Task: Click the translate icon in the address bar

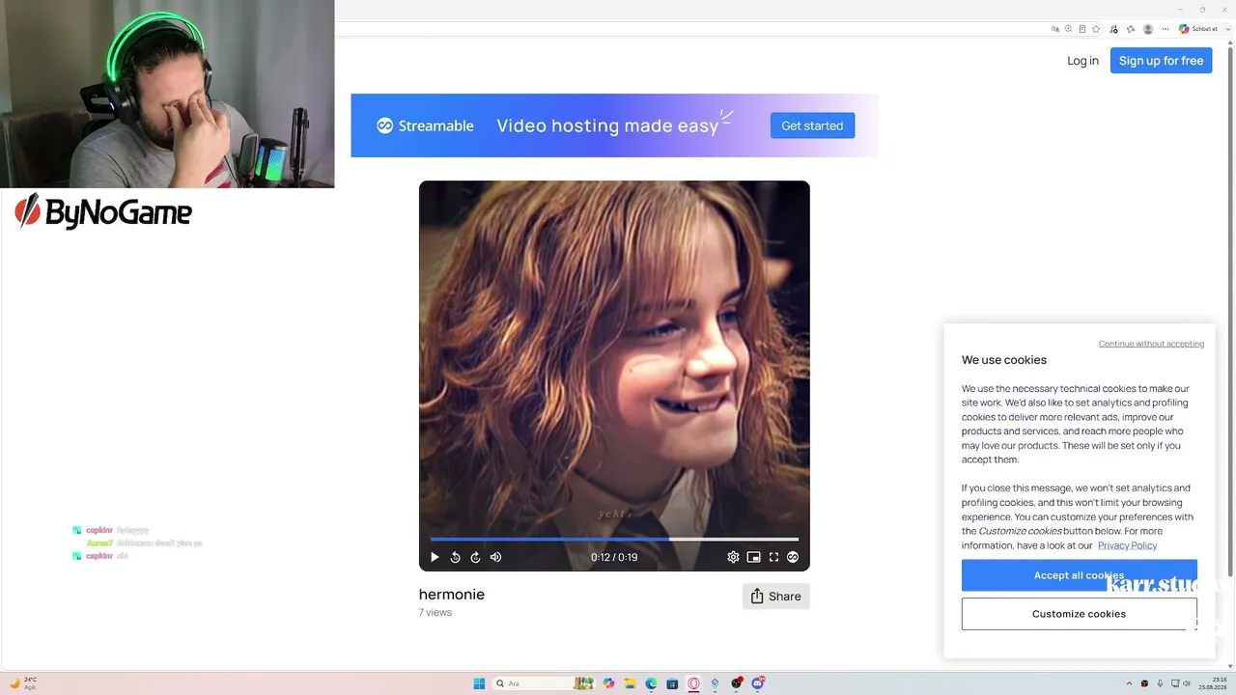Action: (x=1054, y=29)
